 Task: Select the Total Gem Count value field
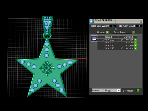click(139, 26)
